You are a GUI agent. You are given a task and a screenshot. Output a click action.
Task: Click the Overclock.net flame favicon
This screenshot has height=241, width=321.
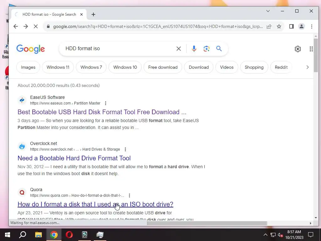(x=22, y=146)
